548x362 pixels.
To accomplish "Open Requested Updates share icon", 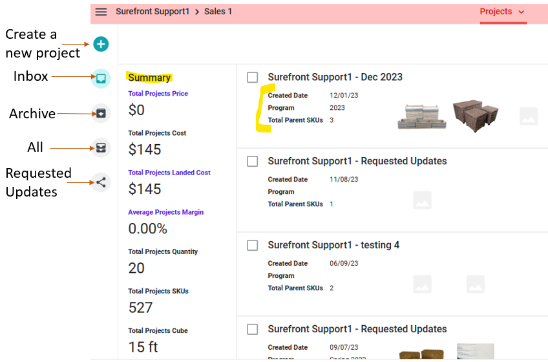I will 101,182.
